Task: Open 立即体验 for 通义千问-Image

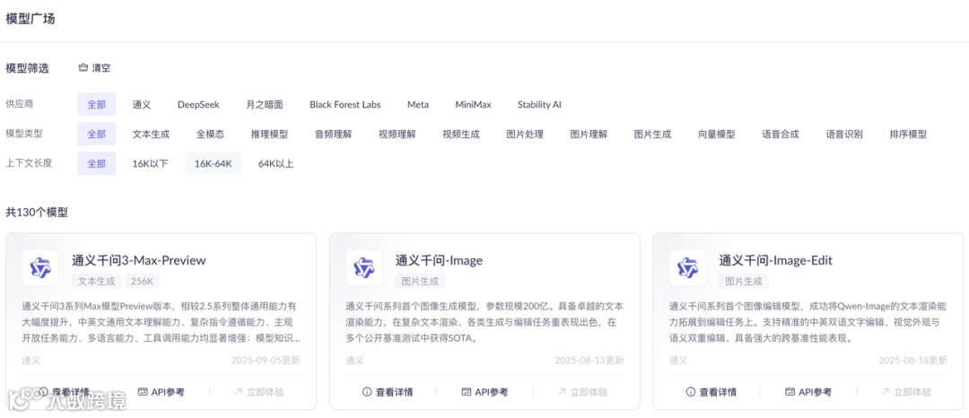Action: click(x=582, y=392)
